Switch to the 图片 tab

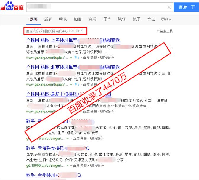107,20
